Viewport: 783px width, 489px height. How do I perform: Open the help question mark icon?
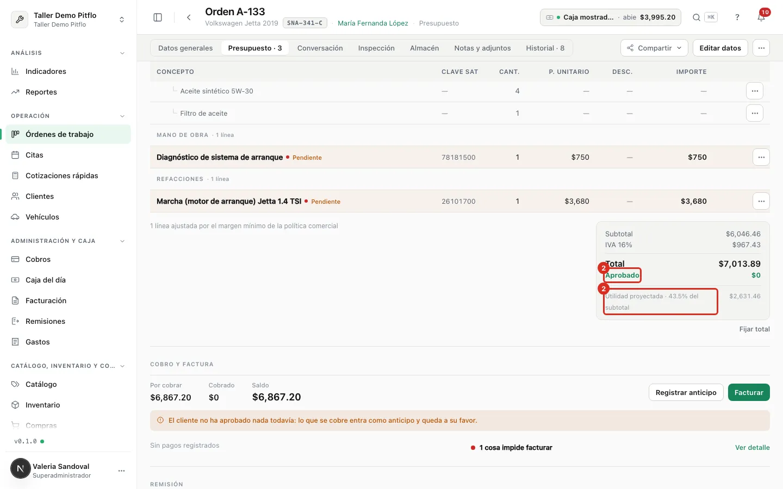pos(737,17)
